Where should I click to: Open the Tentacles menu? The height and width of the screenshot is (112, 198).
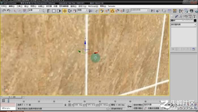(112, 6)
